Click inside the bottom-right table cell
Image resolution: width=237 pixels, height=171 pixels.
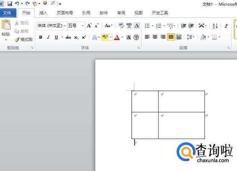pos(181,126)
